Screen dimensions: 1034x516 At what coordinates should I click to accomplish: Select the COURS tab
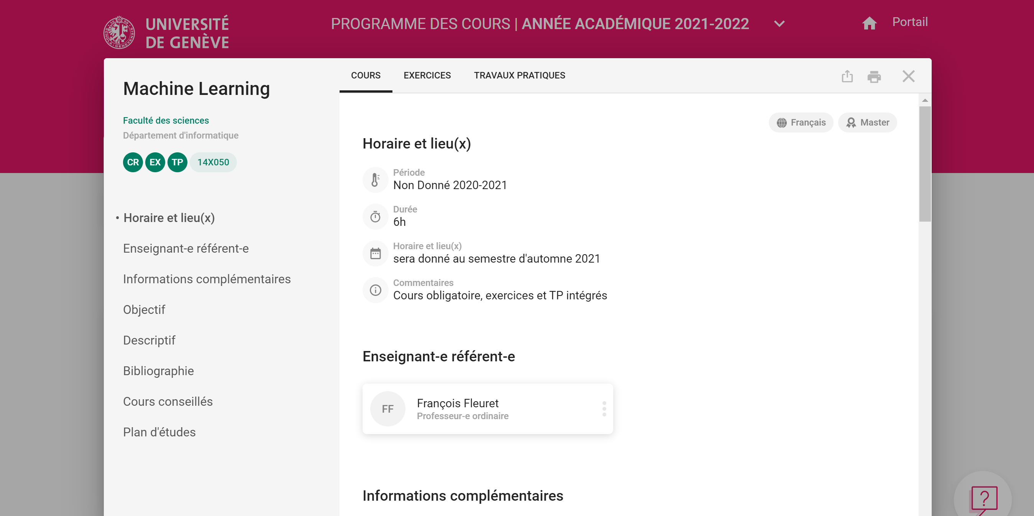[x=365, y=75]
